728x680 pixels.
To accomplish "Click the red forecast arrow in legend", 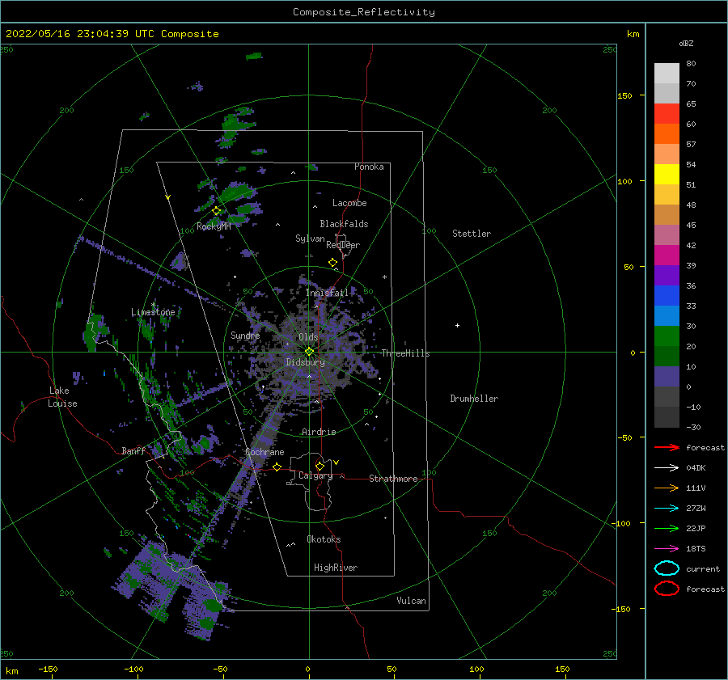I will point(667,447).
